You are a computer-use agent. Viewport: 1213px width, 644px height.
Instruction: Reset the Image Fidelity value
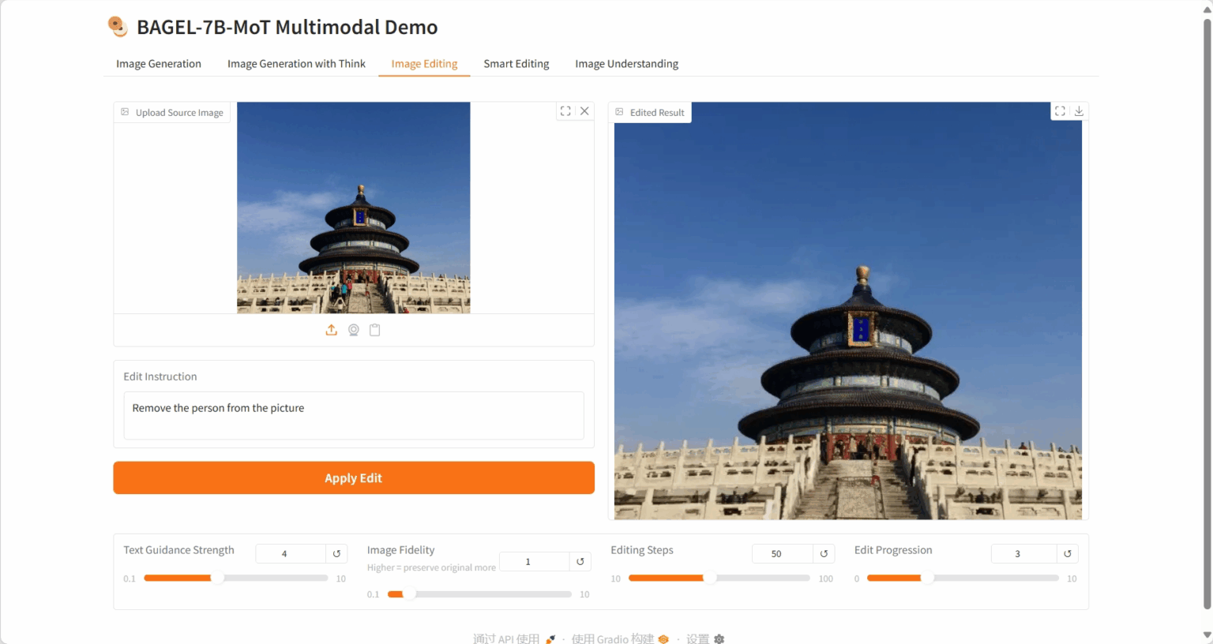click(x=580, y=562)
